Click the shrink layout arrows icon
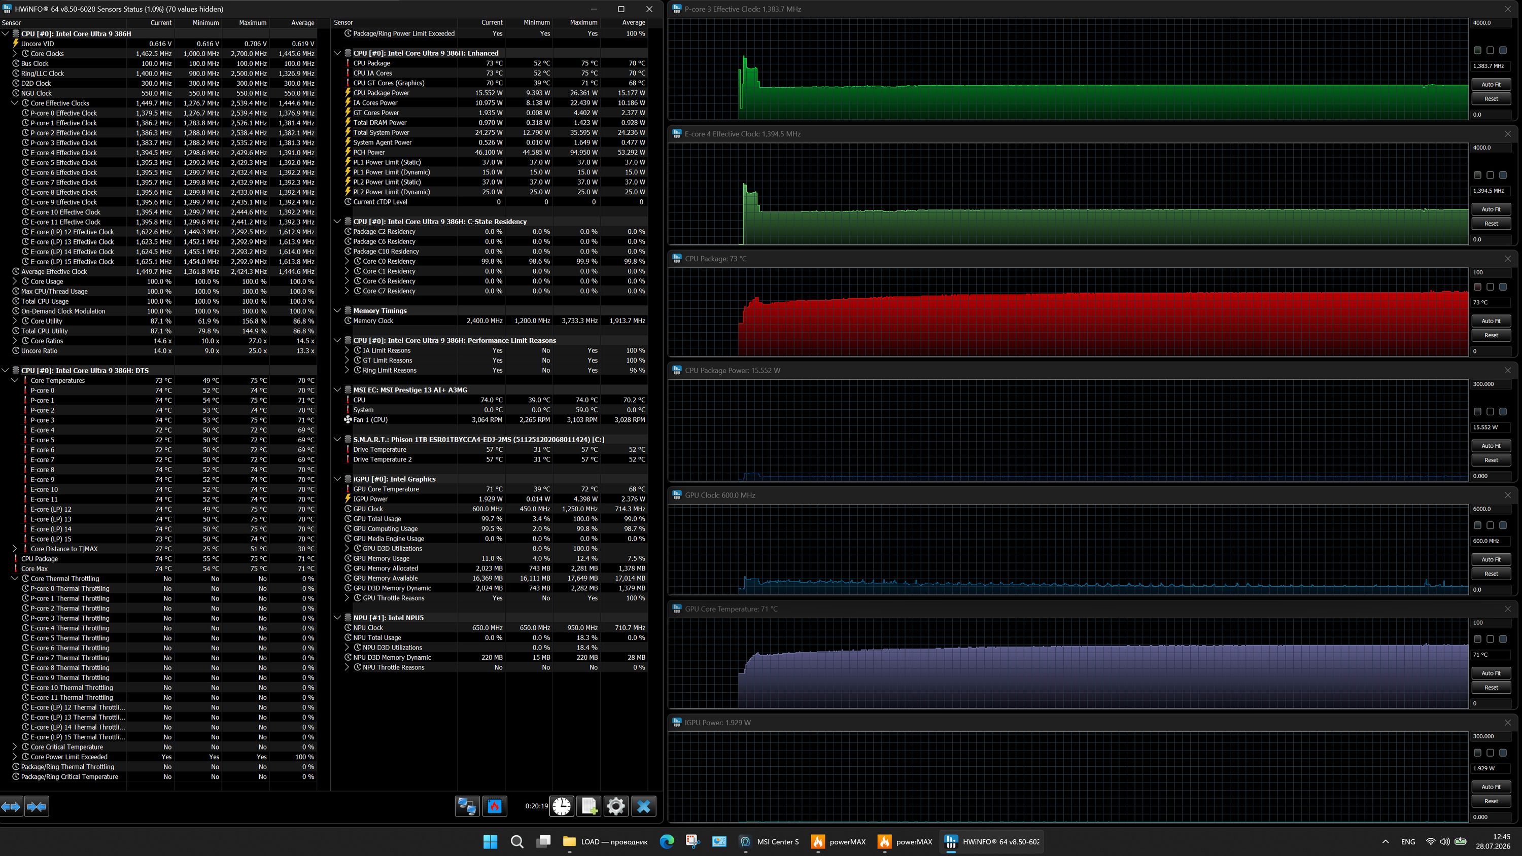Viewport: 1522px width, 856px height. click(x=37, y=806)
